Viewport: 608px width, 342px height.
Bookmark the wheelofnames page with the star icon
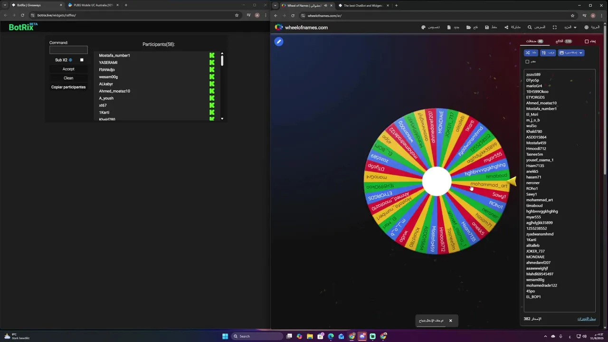[572, 16]
